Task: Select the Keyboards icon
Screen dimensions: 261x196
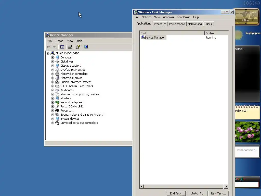Action: click(x=57, y=90)
